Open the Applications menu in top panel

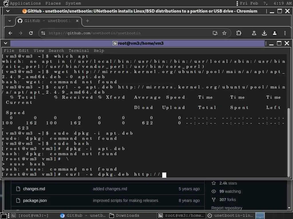tap(25, 3)
